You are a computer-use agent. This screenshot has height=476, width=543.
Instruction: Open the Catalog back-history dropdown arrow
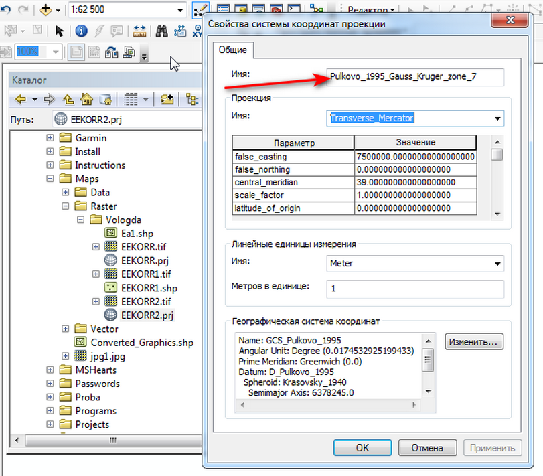pos(35,100)
